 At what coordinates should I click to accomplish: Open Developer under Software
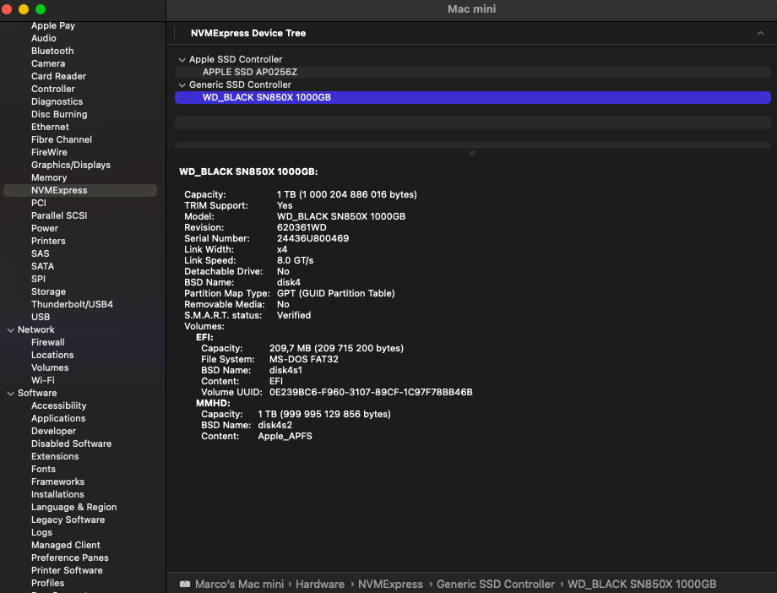[53, 431]
